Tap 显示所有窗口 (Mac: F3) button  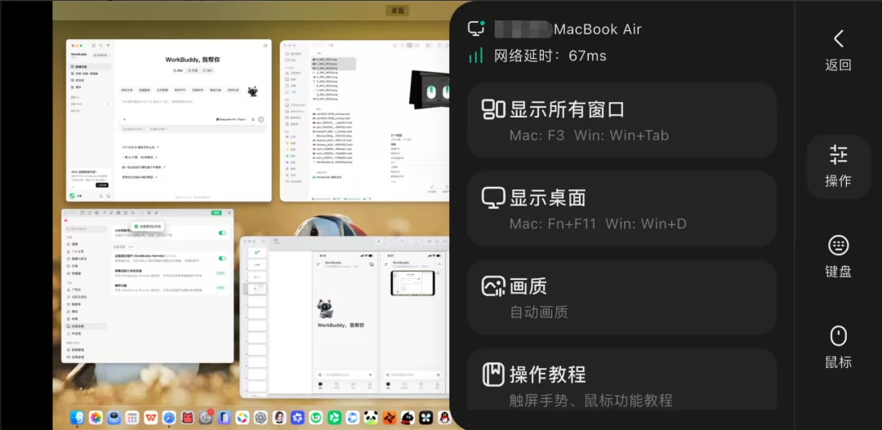[x=621, y=120]
